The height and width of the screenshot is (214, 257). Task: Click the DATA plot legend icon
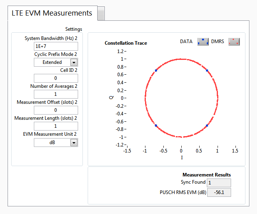point(203,42)
